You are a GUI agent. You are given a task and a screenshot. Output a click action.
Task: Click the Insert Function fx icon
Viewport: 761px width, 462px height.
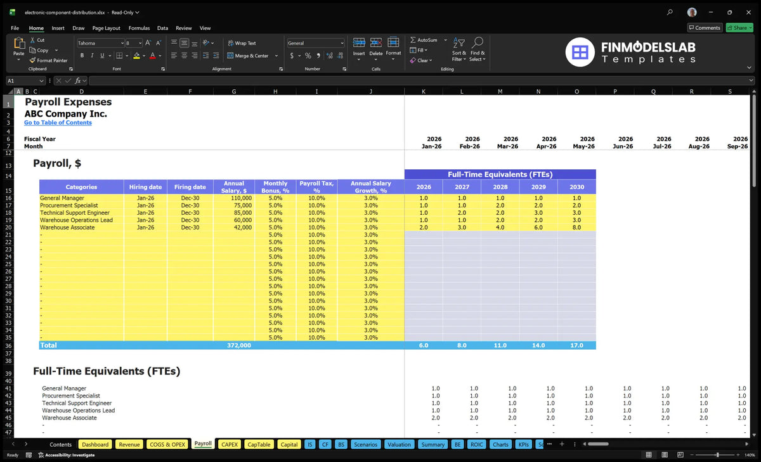tap(77, 80)
